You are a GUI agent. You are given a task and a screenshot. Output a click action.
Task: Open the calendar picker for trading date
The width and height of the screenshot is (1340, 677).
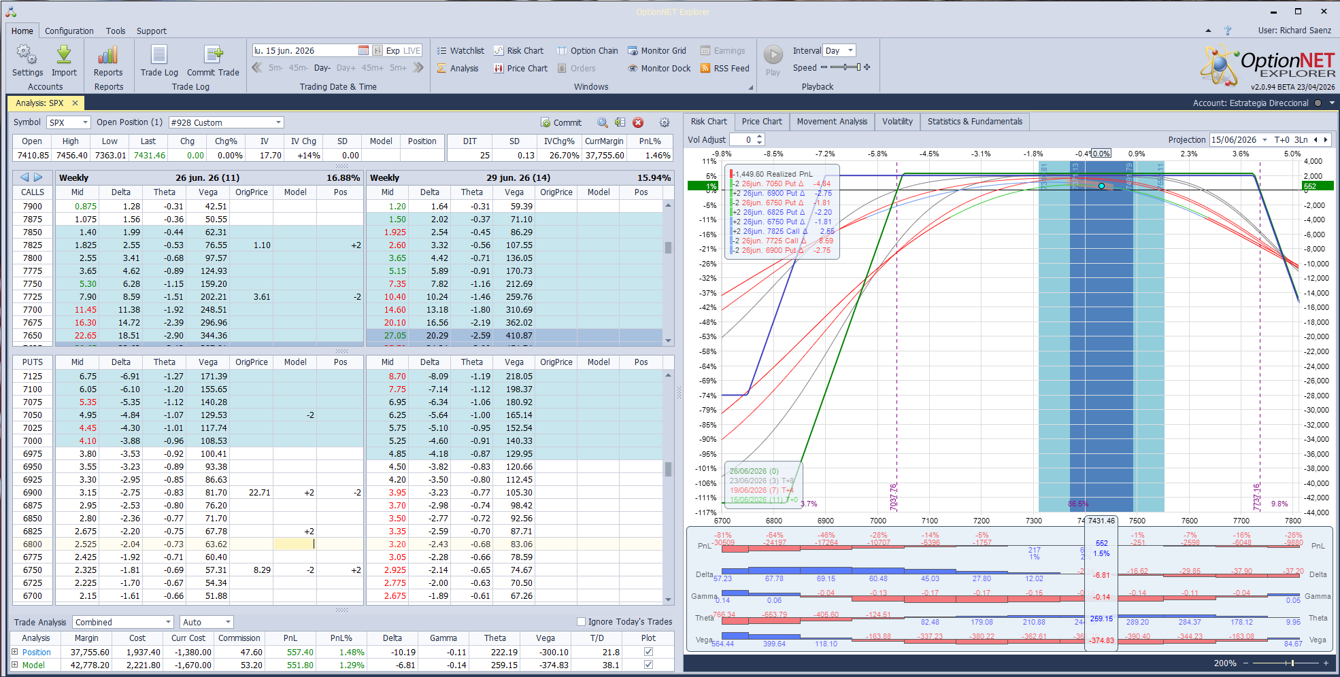pos(363,50)
